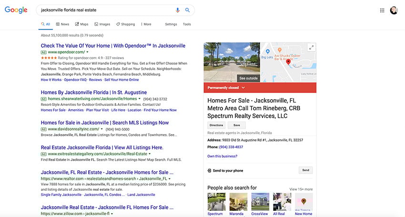The height and width of the screenshot is (217, 405).
Task: Open the Spectrum related search thumbnail
Action: pyautogui.click(x=216, y=202)
